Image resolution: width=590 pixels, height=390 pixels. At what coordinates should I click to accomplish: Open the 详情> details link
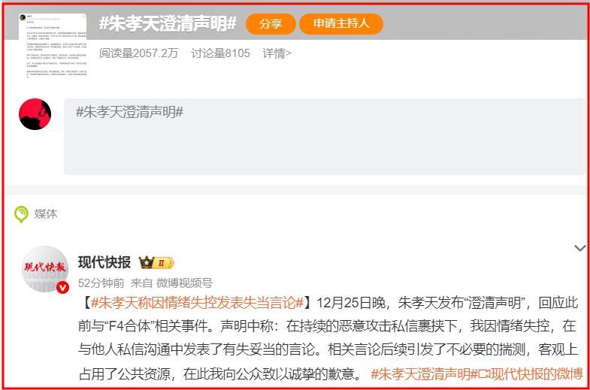tap(277, 53)
